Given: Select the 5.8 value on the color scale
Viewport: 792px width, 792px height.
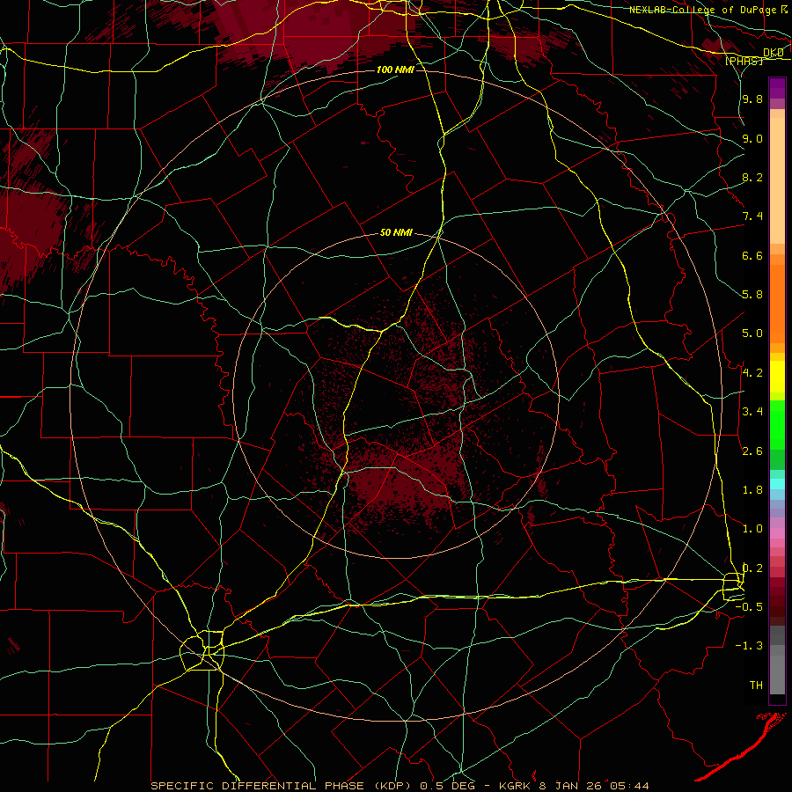Looking at the screenshot, I should pyautogui.click(x=752, y=295).
